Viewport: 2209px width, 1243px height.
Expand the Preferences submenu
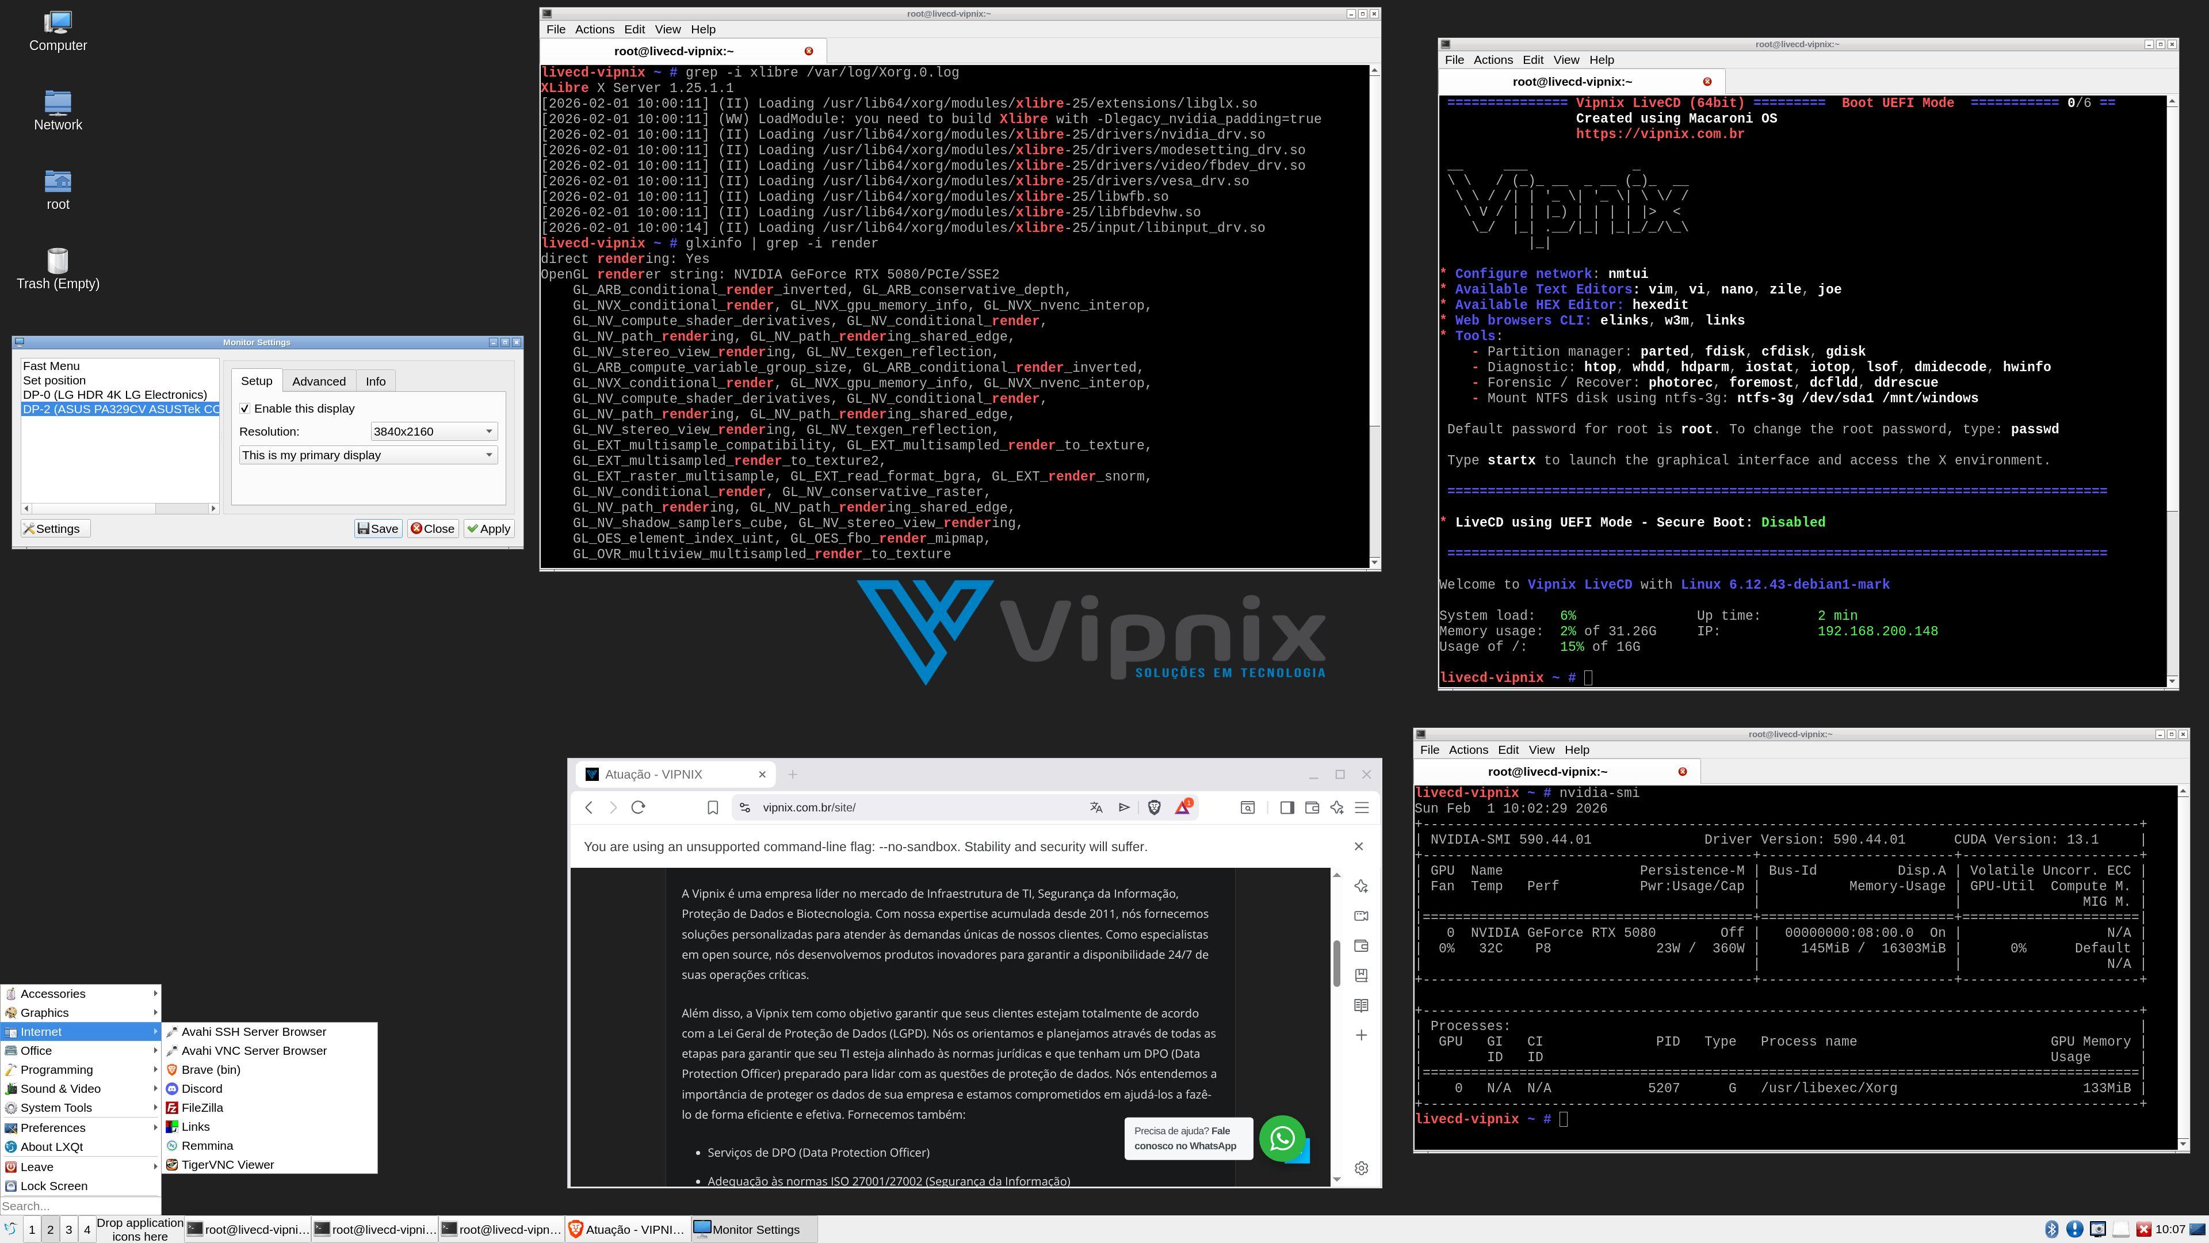tap(81, 1127)
